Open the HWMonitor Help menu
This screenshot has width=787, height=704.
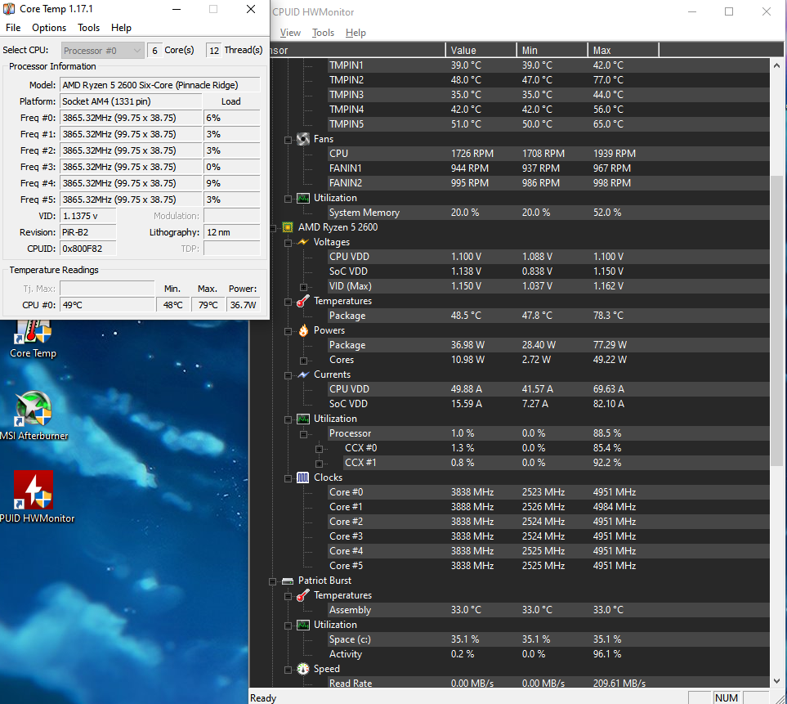tap(355, 33)
